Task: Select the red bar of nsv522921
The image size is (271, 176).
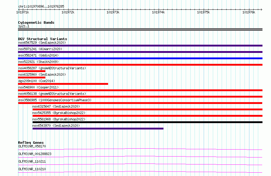Action: pyautogui.click(x=140, y=65)
